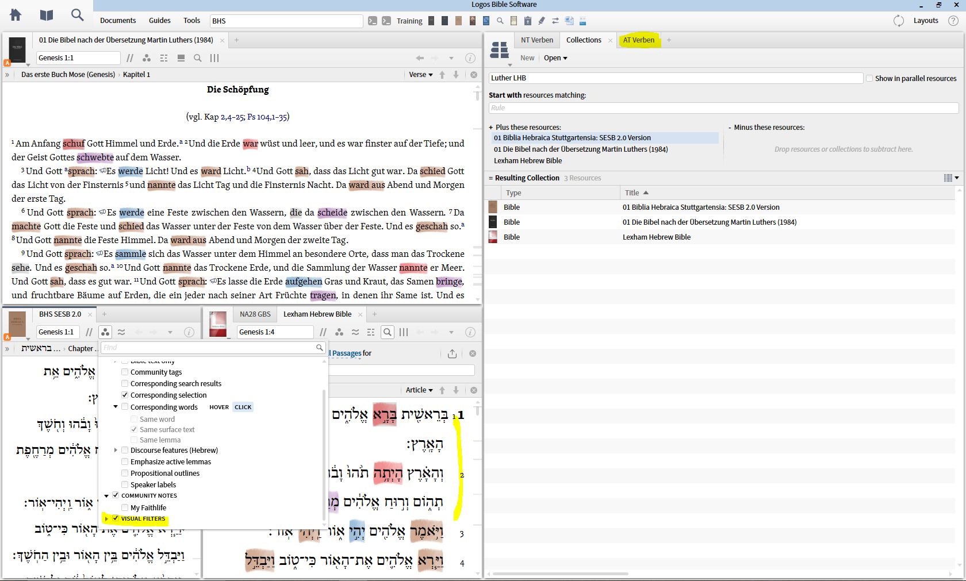Enable Corresponding search results checkbox
Viewport: 966px width, 581px height.
[125, 384]
